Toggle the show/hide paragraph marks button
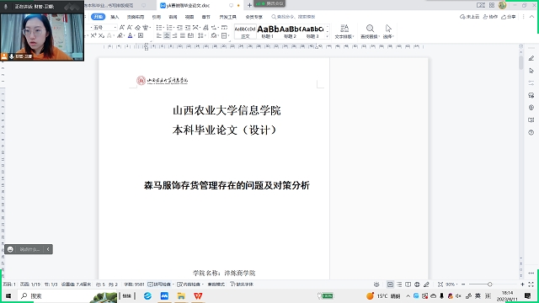 215,28
